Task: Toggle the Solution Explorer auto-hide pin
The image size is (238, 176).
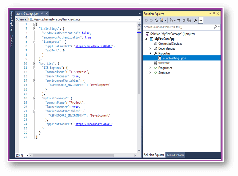Action: 214,14
